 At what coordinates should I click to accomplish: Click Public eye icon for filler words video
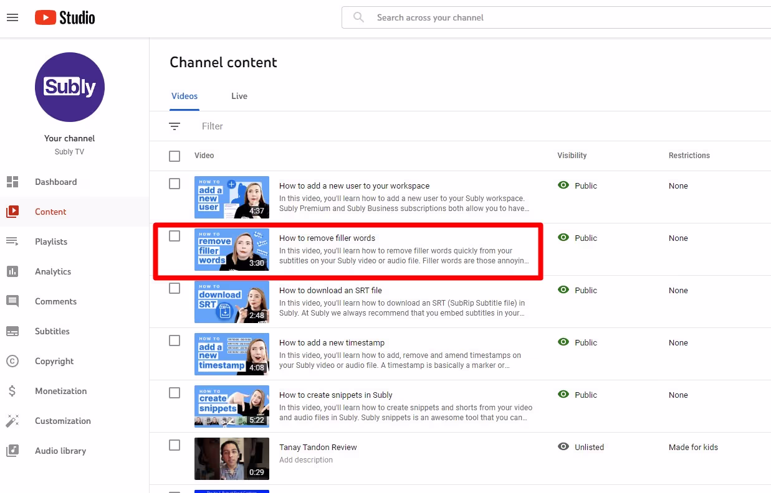pos(563,237)
